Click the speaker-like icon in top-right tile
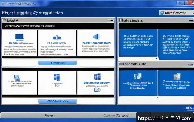194x122 pixels. (96, 37)
